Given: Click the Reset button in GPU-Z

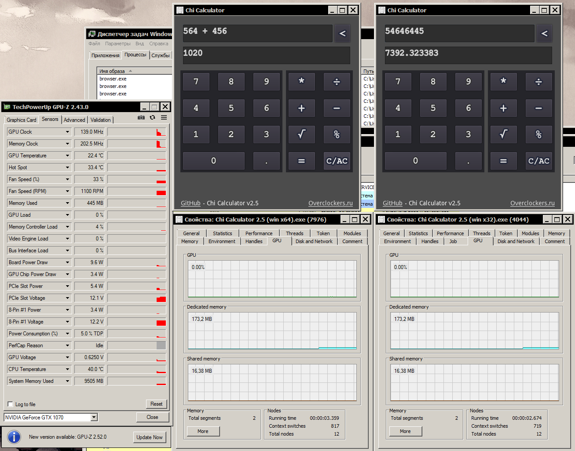Looking at the screenshot, I should point(156,404).
